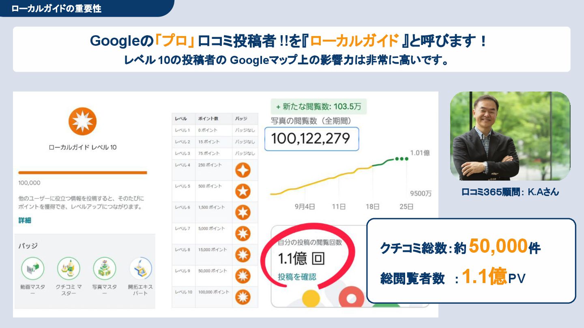This screenshot has height=328, width=584.
Task: Click the 新たな閲覧数: 103.5万 green chip
Action: point(318,107)
